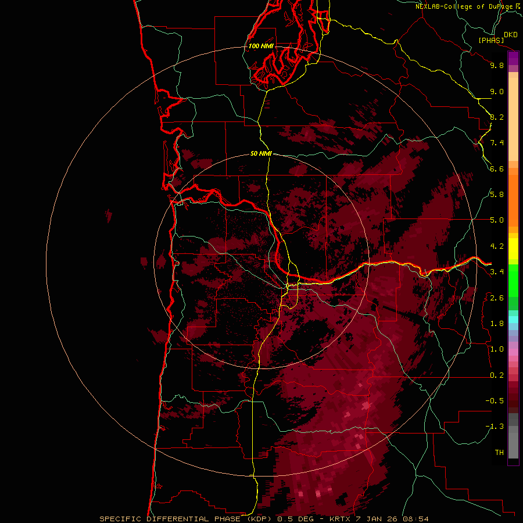Viewport: 523px width, 523px height.
Task: Click the 0.2 scale value
Action: (x=497, y=375)
